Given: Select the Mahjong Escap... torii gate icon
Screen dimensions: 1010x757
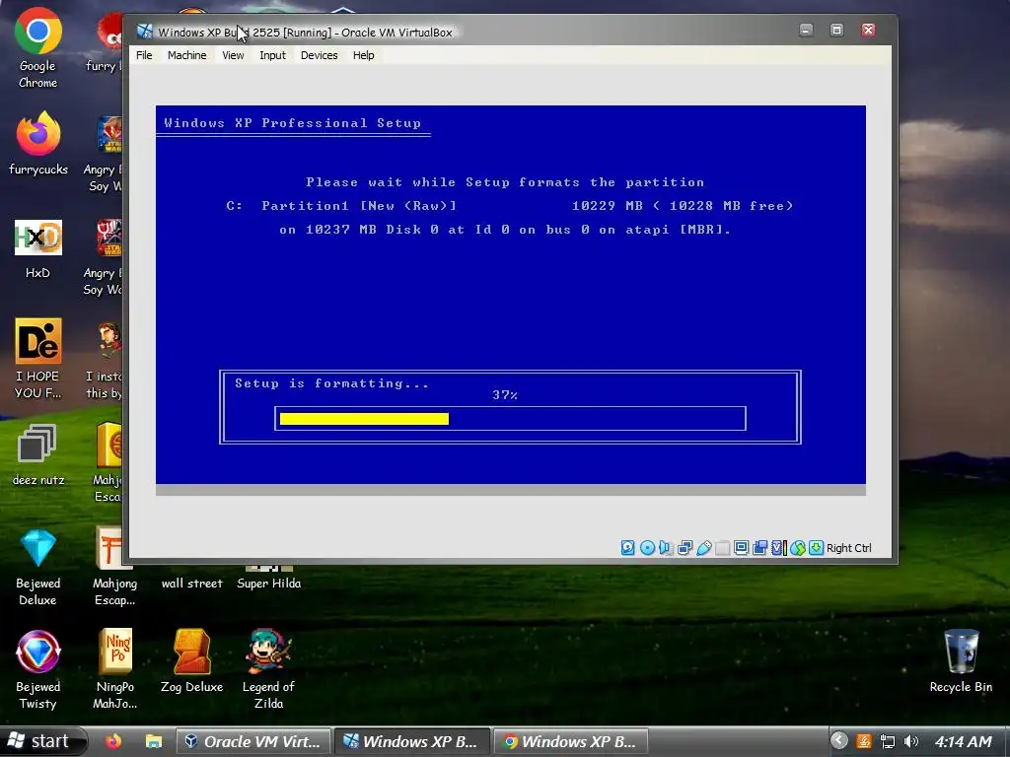Looking at the screenshot, I should [x=114, y=568].
